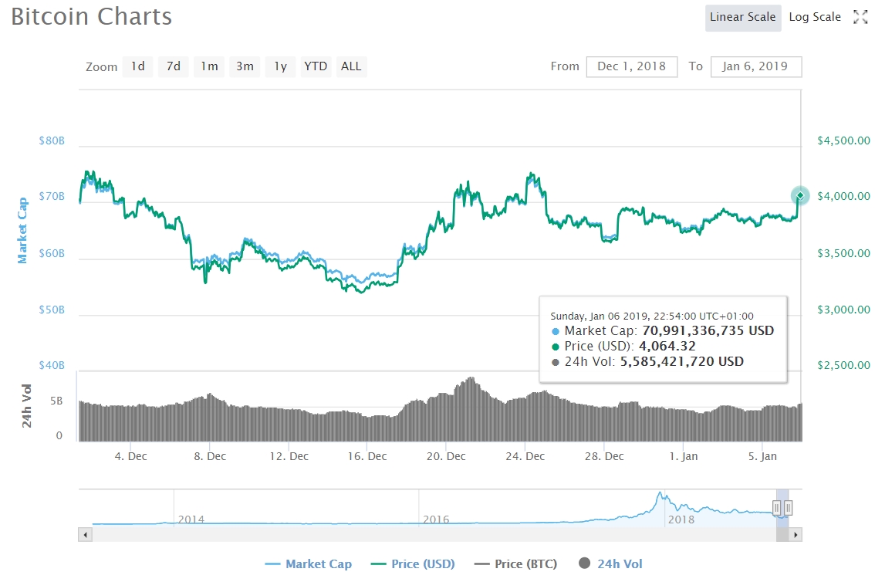Edit the To date field
Screen dimensions: 875x572
(755, 66)
